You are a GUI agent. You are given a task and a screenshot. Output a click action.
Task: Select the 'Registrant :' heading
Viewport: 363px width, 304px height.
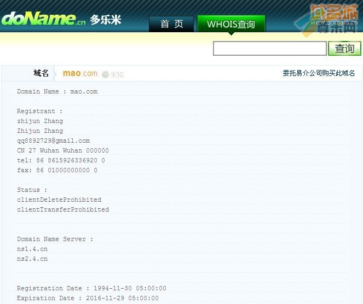[x=39, y=111]
